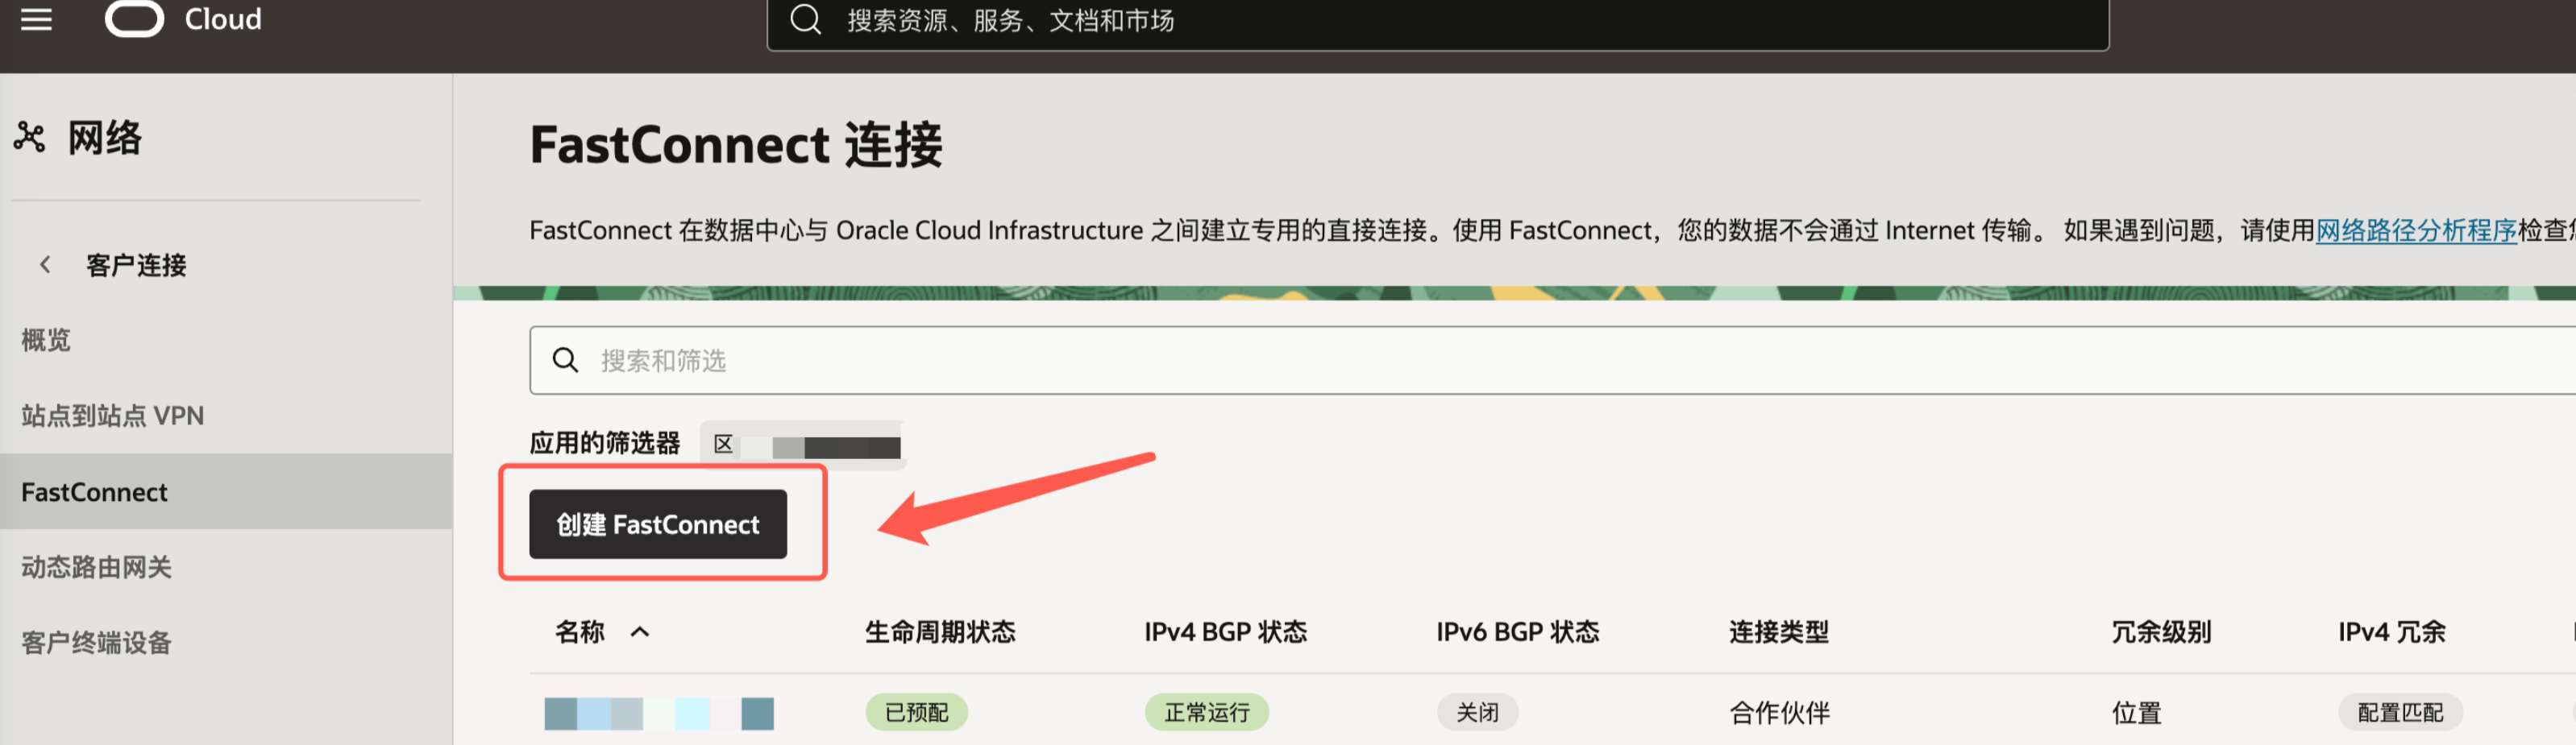Click the 已预配 status badge
The height and width of the screenshot is (745, 2576).
coord(917,712)
